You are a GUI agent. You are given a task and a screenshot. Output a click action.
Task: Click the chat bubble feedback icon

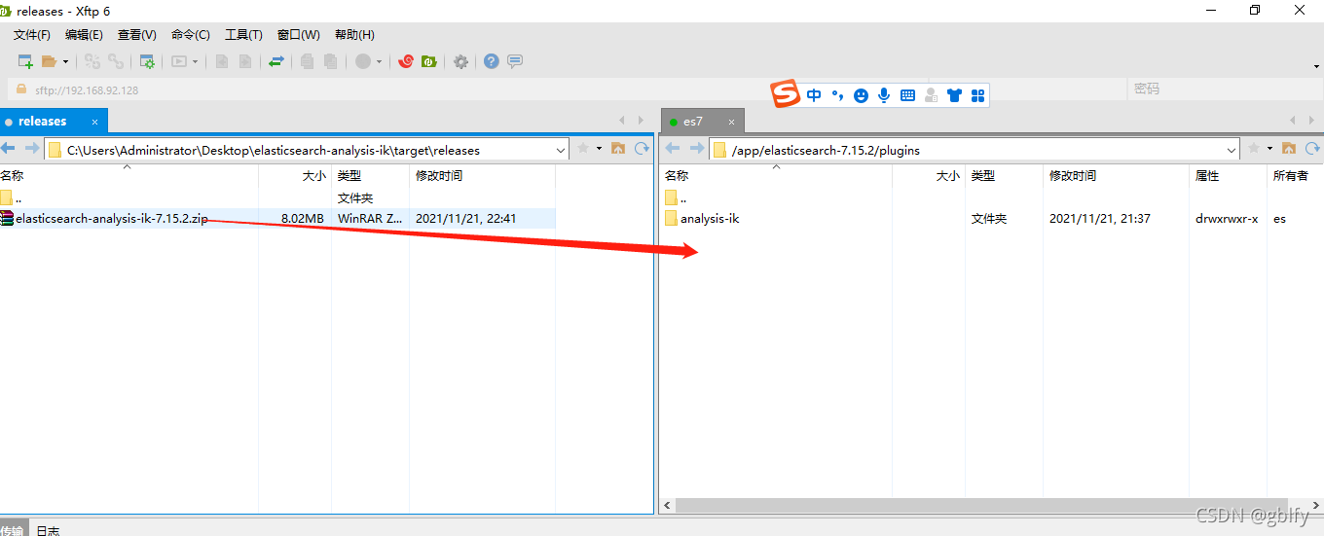(x=515, y=61)
